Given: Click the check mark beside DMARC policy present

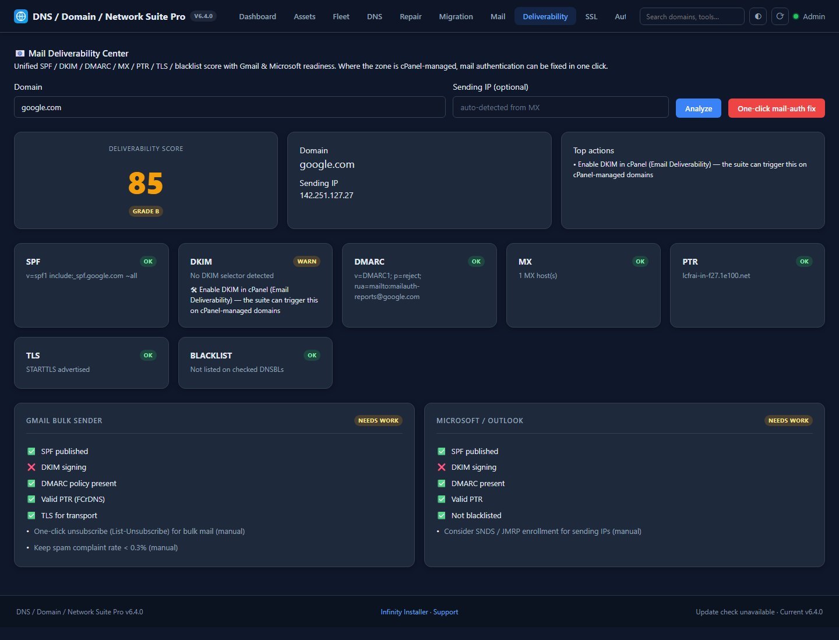Looking at the screenshot, I should 31,483.
